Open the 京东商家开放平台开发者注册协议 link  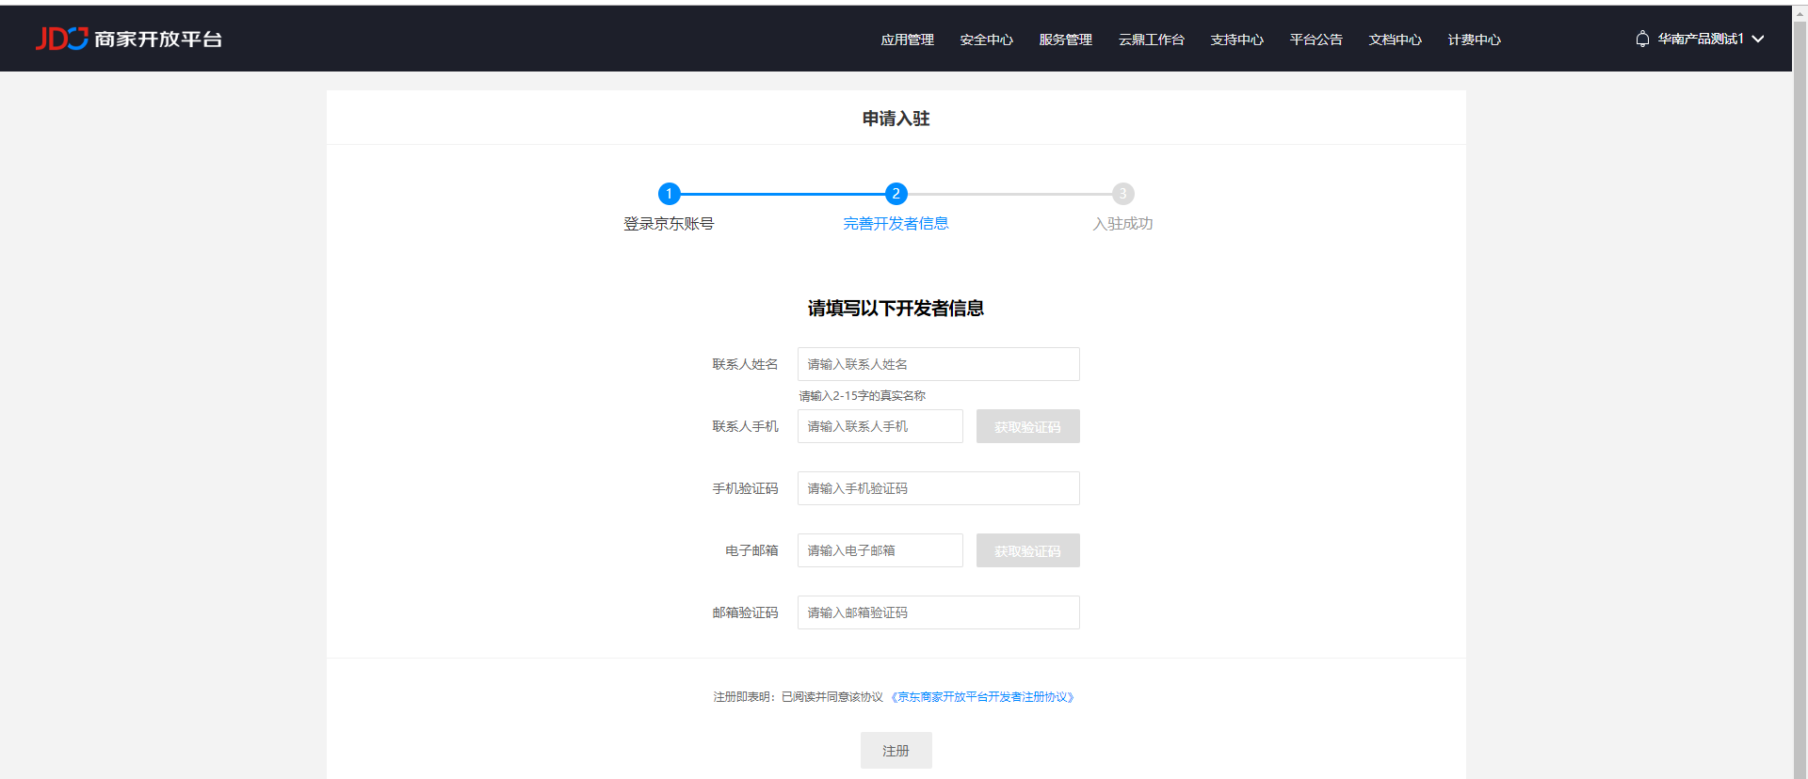[982, 697]
